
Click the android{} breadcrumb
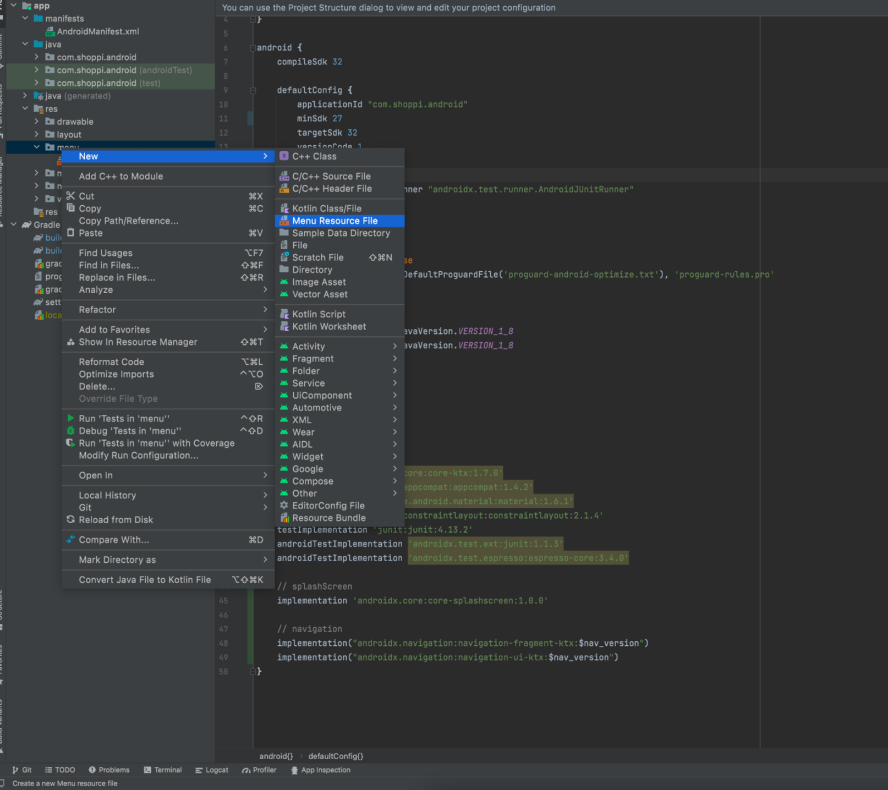276,756
